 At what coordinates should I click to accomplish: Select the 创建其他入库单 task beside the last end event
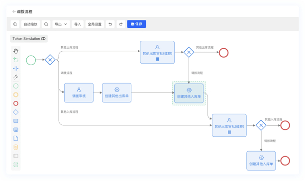(261, 161)
